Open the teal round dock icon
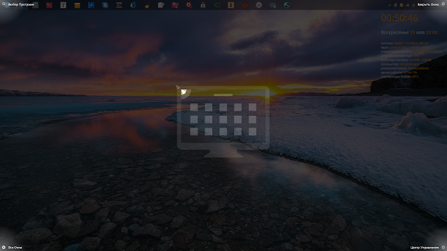Viewport: 447px width, 251px height. pyautogui.click(x=287, y=5)
